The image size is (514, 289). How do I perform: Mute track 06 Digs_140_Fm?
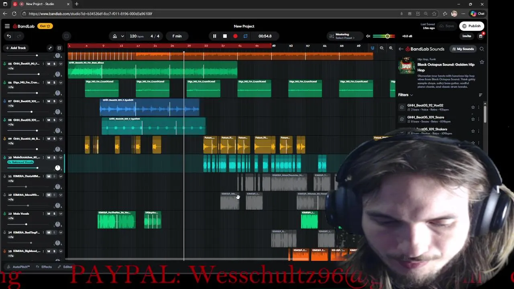click(49, 83)
